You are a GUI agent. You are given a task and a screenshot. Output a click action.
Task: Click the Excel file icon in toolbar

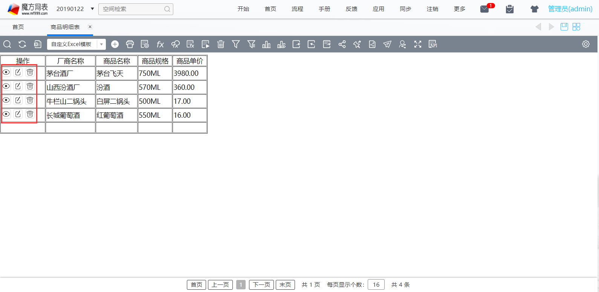click(38, 44)
